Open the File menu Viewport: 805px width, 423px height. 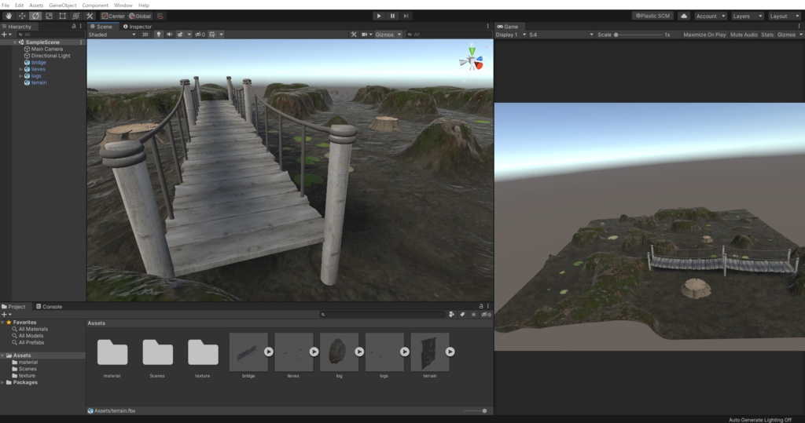pos(6,5)
